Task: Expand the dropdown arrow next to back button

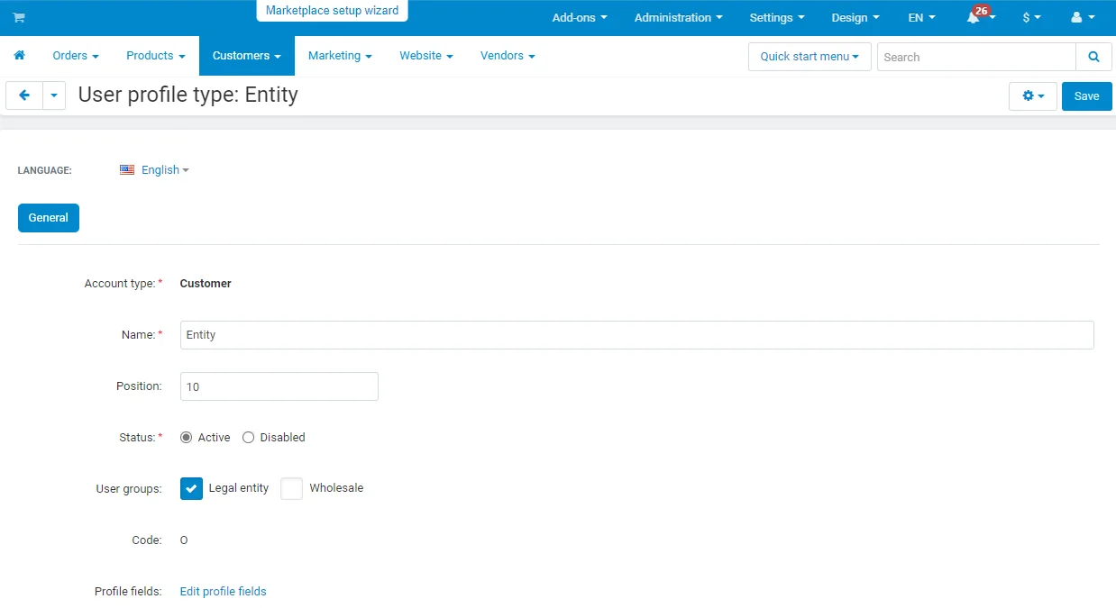Action: pos(54,95)
